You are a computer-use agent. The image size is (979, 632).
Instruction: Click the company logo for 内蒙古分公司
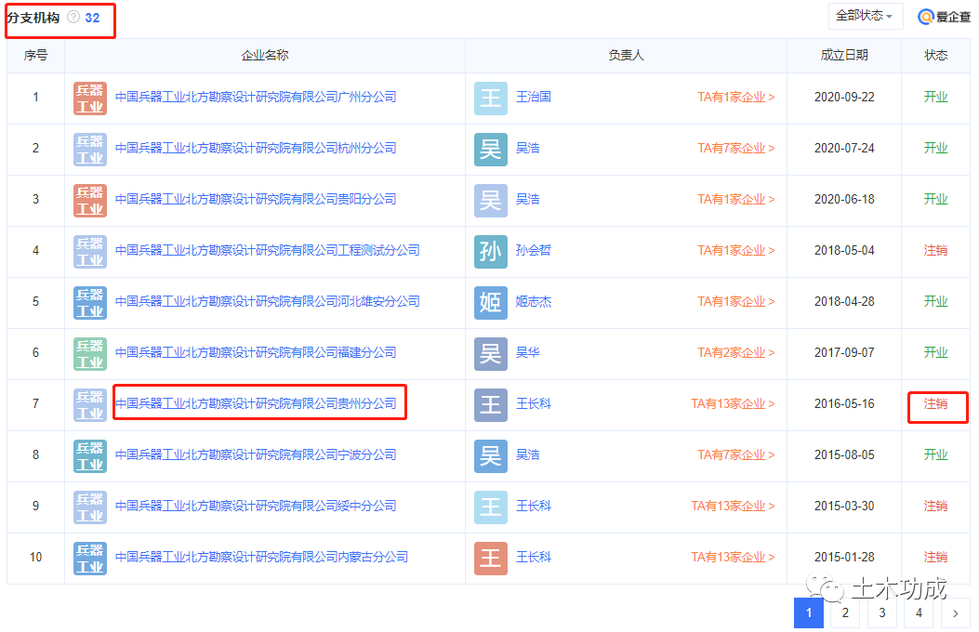click(90, 559)
